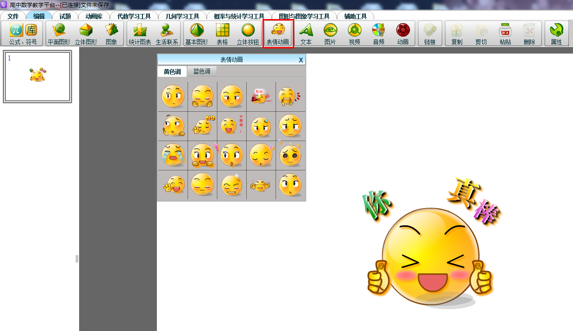Viewport: 573px width, 331px height.
Task: Insert a 视频 video element
Action: (354, 34)
